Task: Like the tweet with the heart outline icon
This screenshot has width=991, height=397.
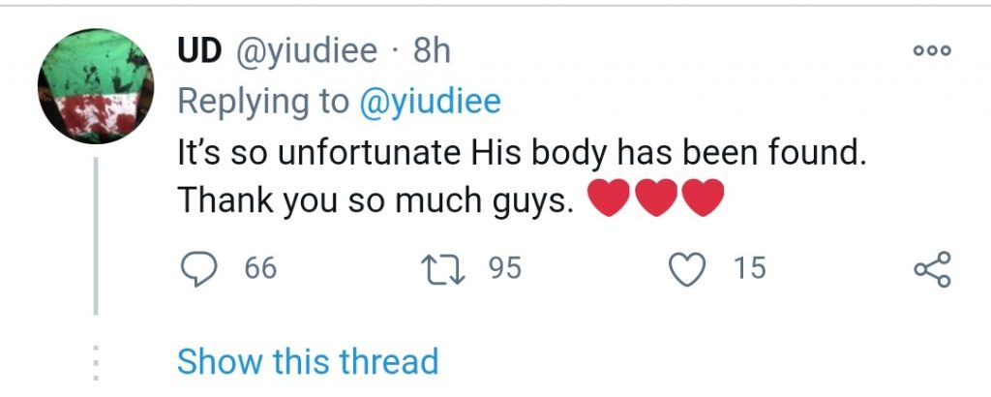Action: click(689, 268)
